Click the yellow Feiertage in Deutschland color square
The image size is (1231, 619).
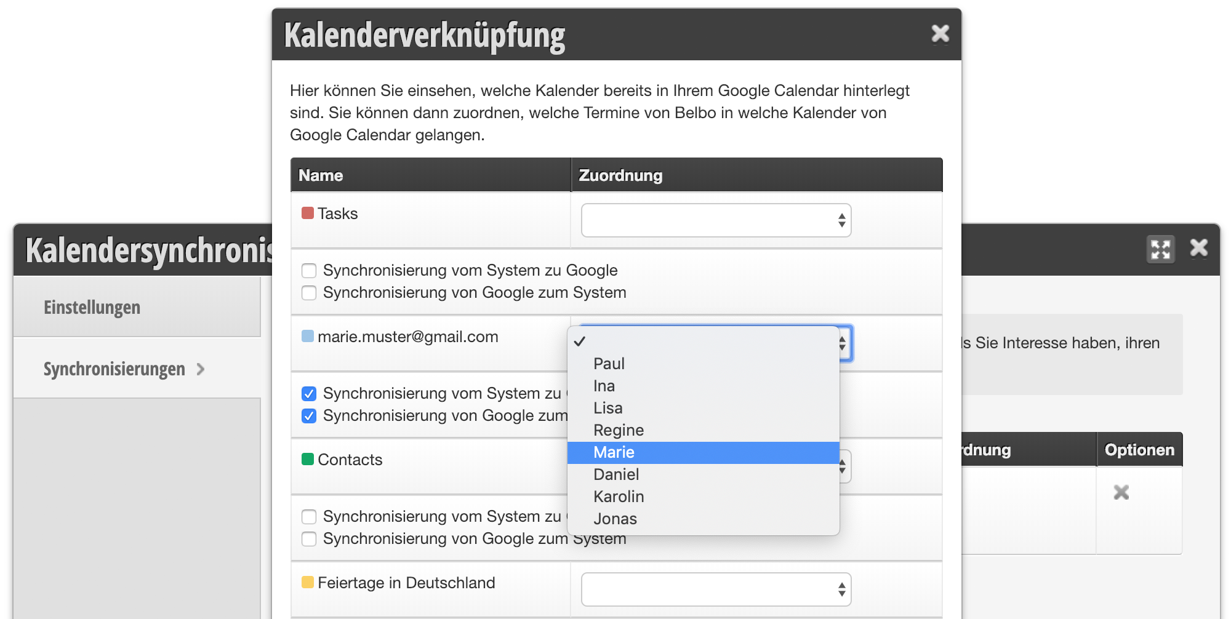click(x=308, y=583)
